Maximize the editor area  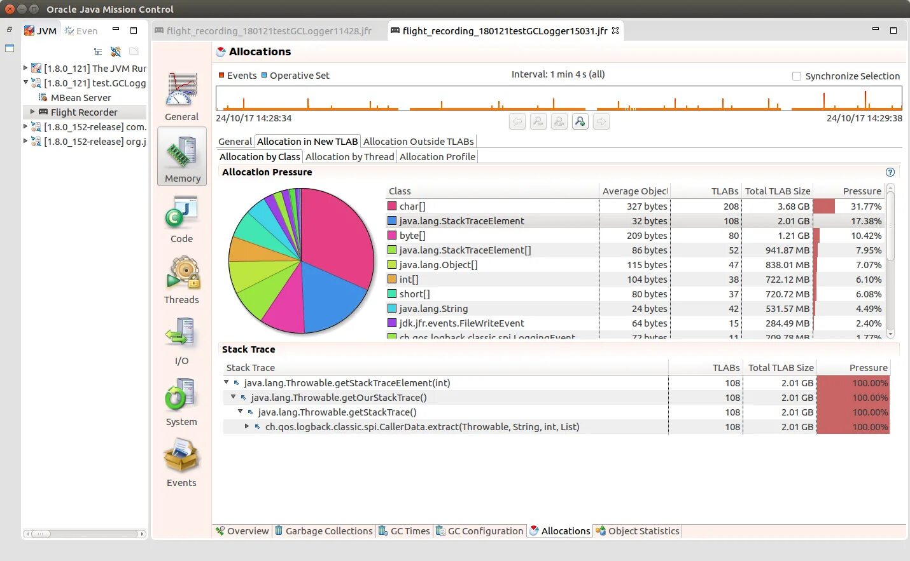(x=893, y=30)
